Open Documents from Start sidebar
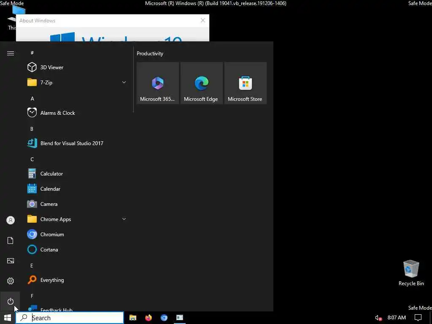This screenshot has width=432, height=324. [11, 240]
